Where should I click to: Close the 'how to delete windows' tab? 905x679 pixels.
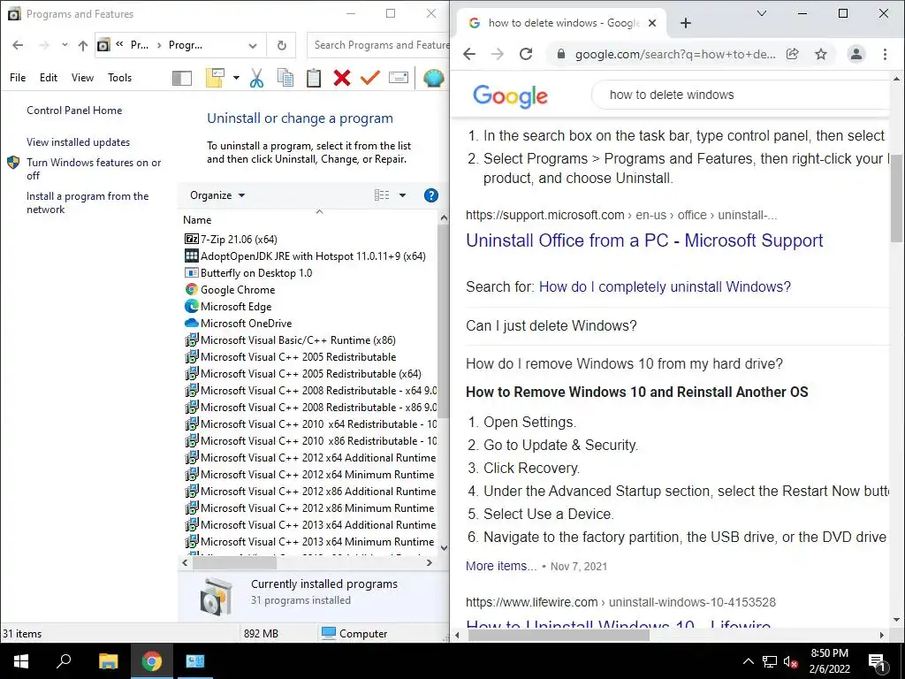click(651, 23)
